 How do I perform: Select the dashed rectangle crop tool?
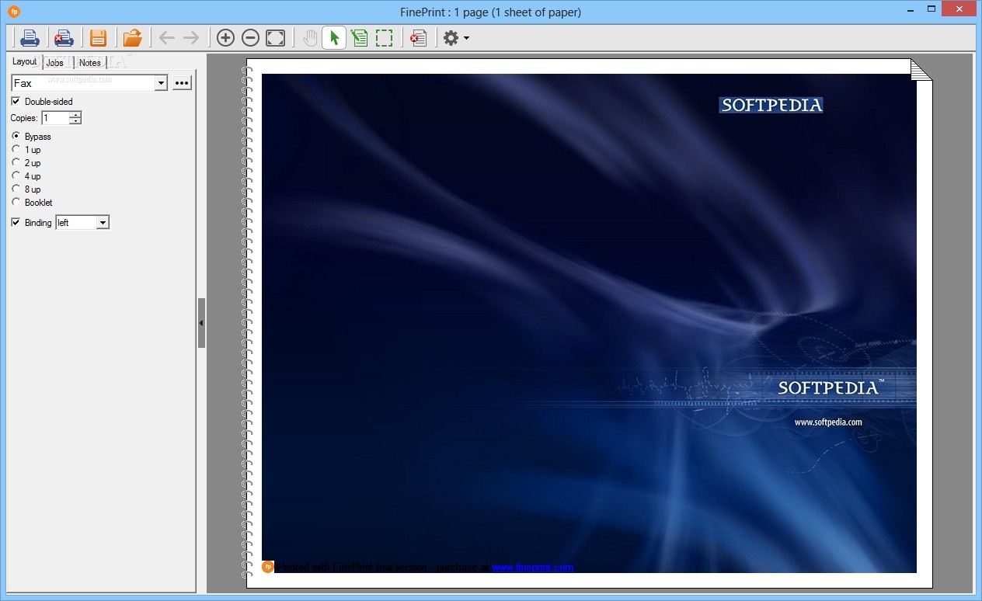pyautogui.click(x=384, y=37)
